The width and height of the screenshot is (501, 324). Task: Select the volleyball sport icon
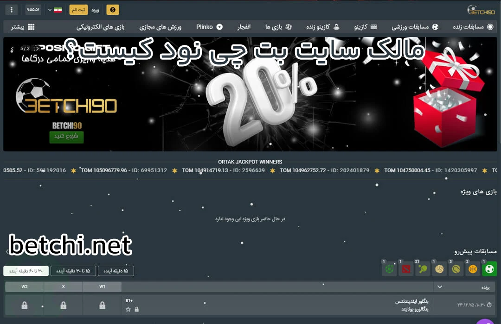439,268
